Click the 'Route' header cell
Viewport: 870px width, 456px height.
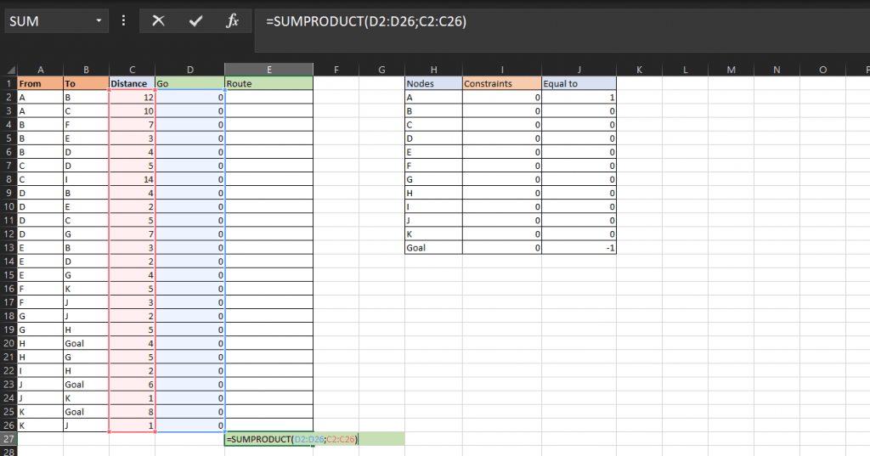coord(268,84)
